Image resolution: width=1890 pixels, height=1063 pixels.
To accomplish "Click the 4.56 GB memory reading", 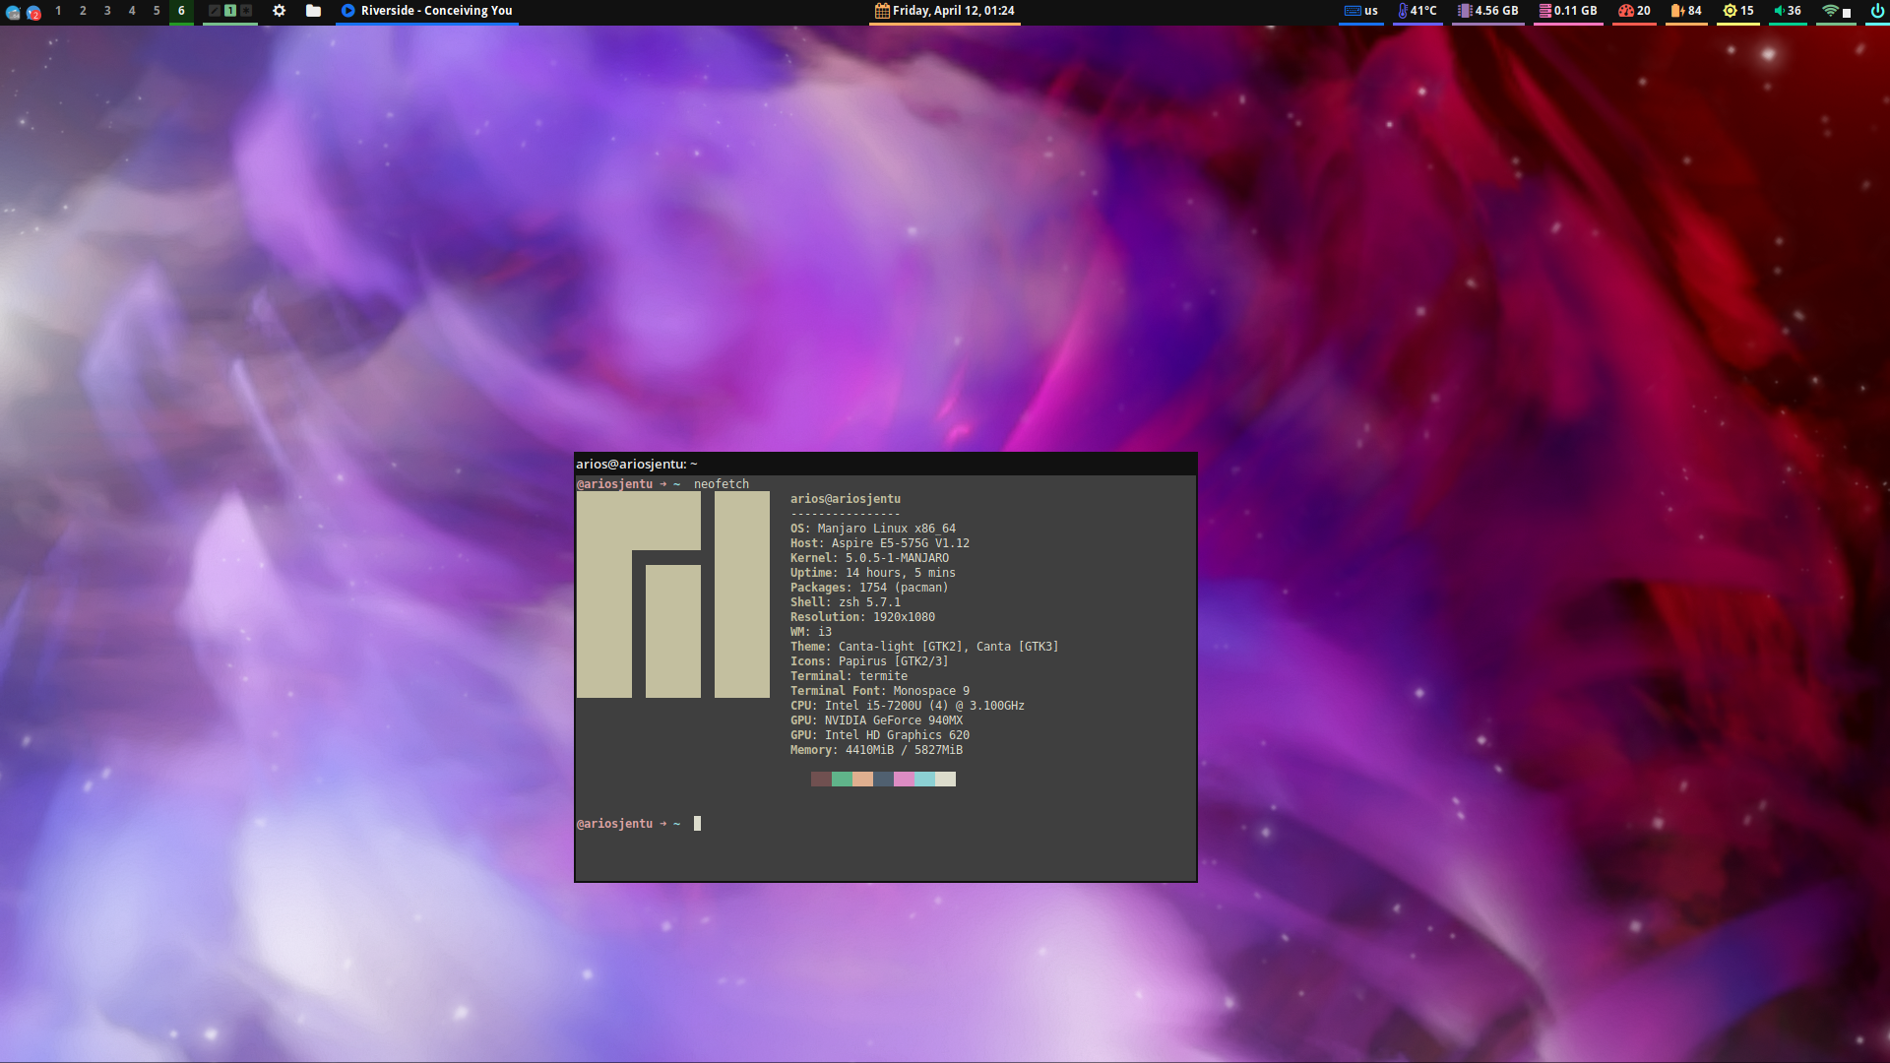I will pos(1496,11).
